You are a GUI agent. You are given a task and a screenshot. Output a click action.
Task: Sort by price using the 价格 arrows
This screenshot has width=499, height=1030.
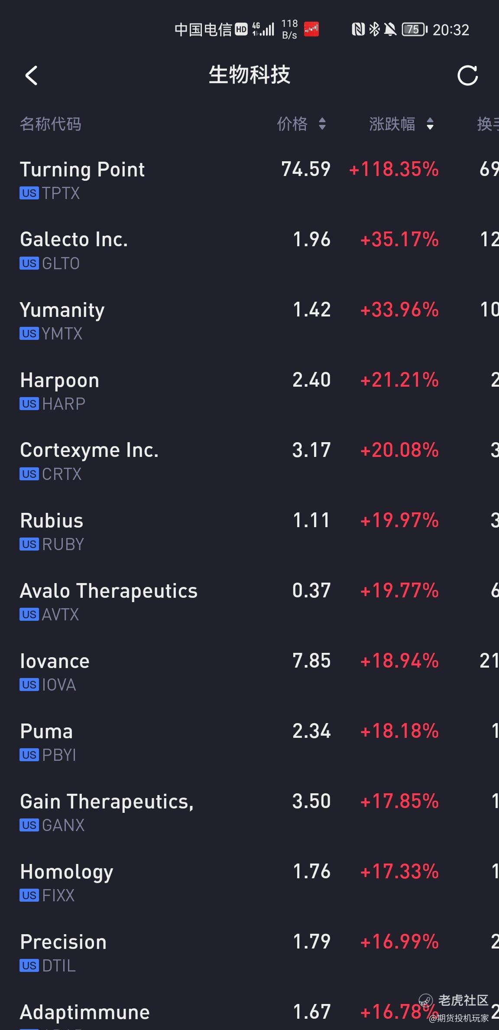pyautogui.click(x=322, y=124)
